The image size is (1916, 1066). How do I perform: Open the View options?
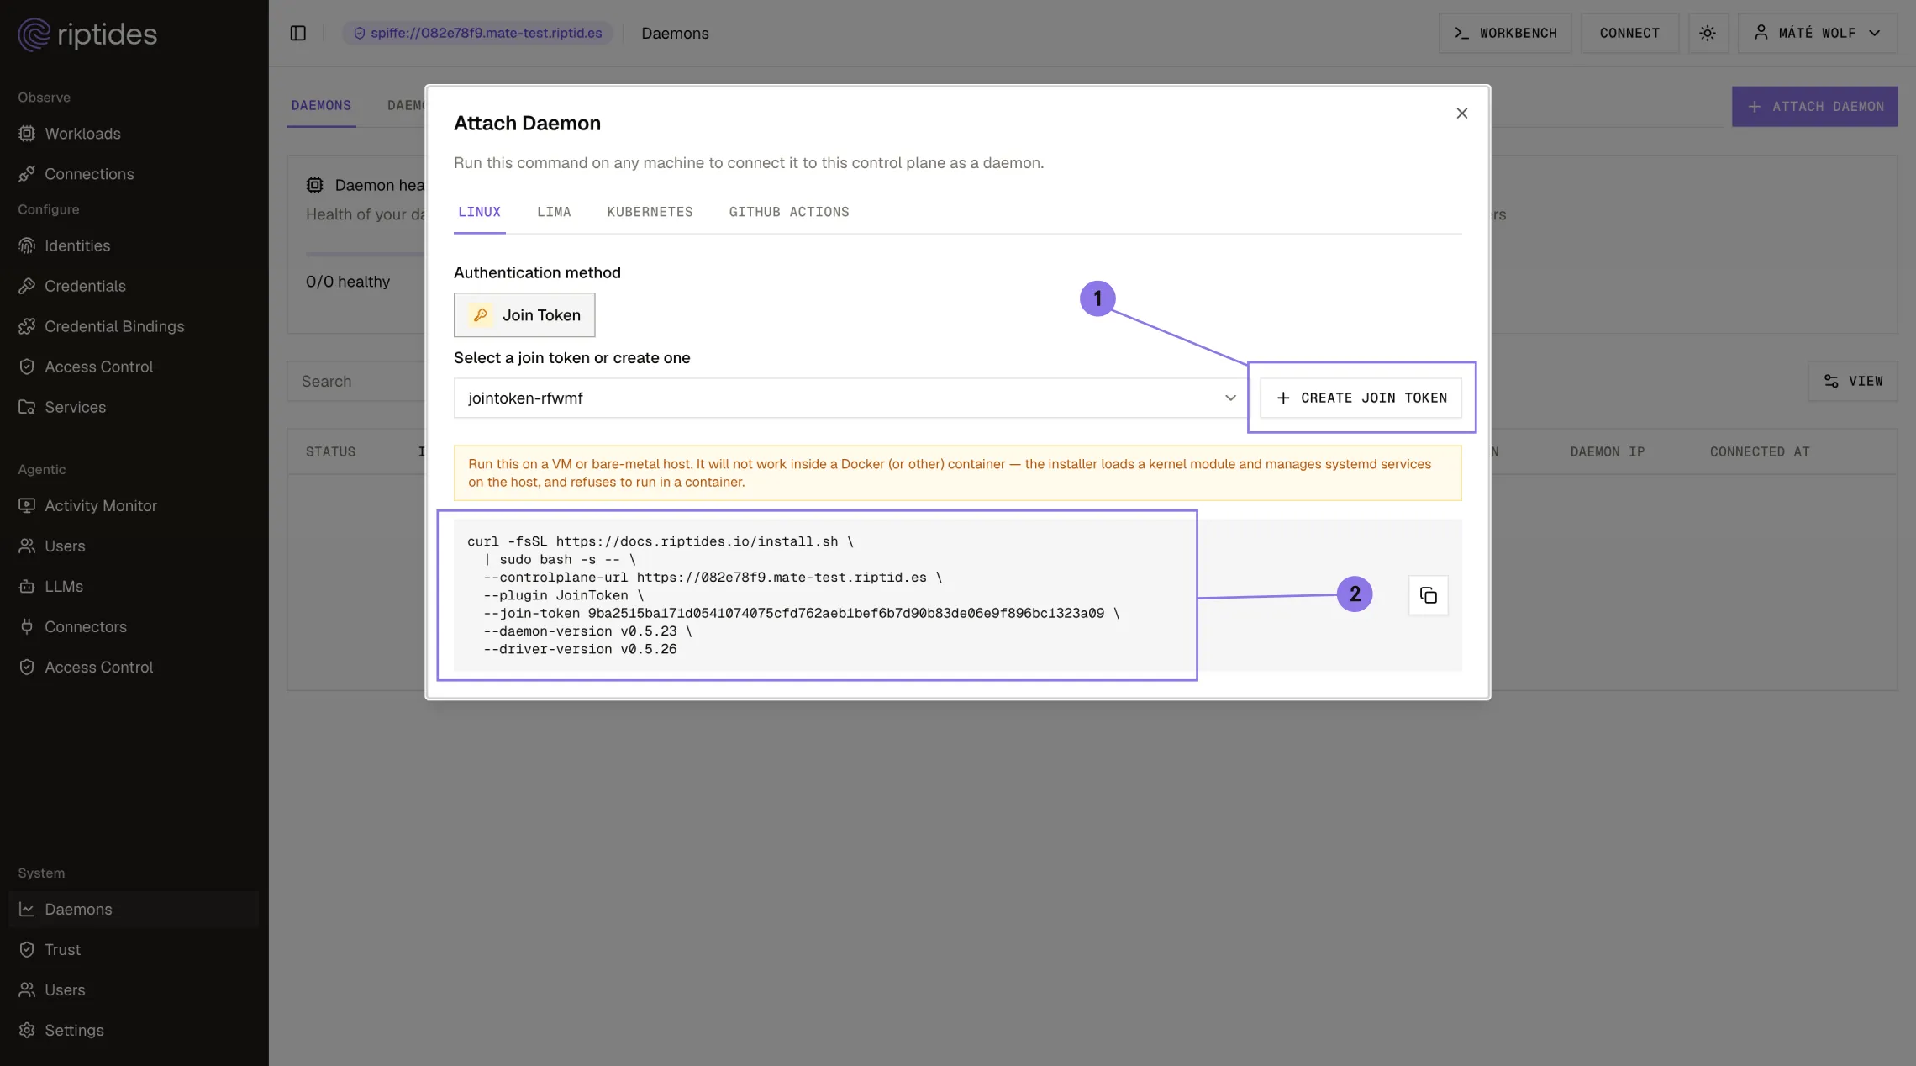(1853, 381)
